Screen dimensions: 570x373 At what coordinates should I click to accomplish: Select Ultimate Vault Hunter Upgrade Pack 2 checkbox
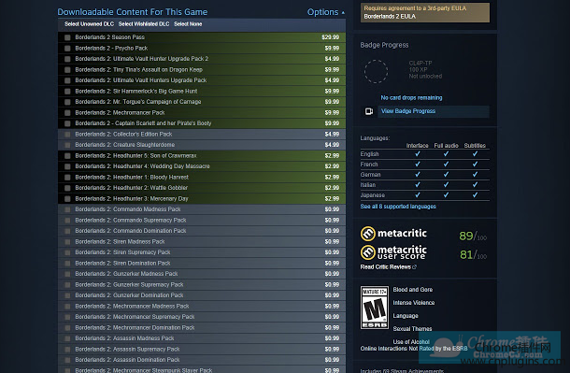[x=67, y=59]
